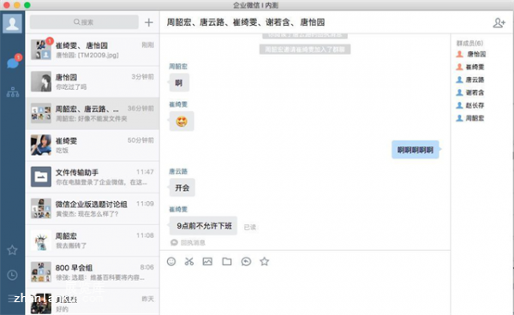Open the emoji picker smiley icon
Viewport: 514px width, 315px height.
(171, 261)
